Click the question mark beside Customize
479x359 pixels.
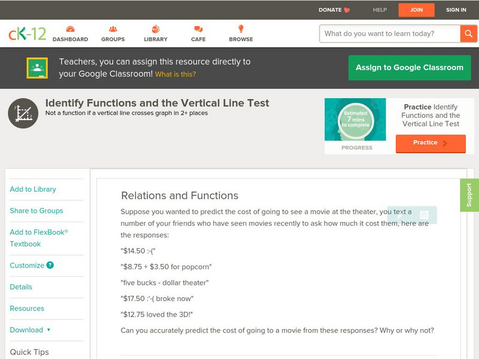tap(50, 265)
